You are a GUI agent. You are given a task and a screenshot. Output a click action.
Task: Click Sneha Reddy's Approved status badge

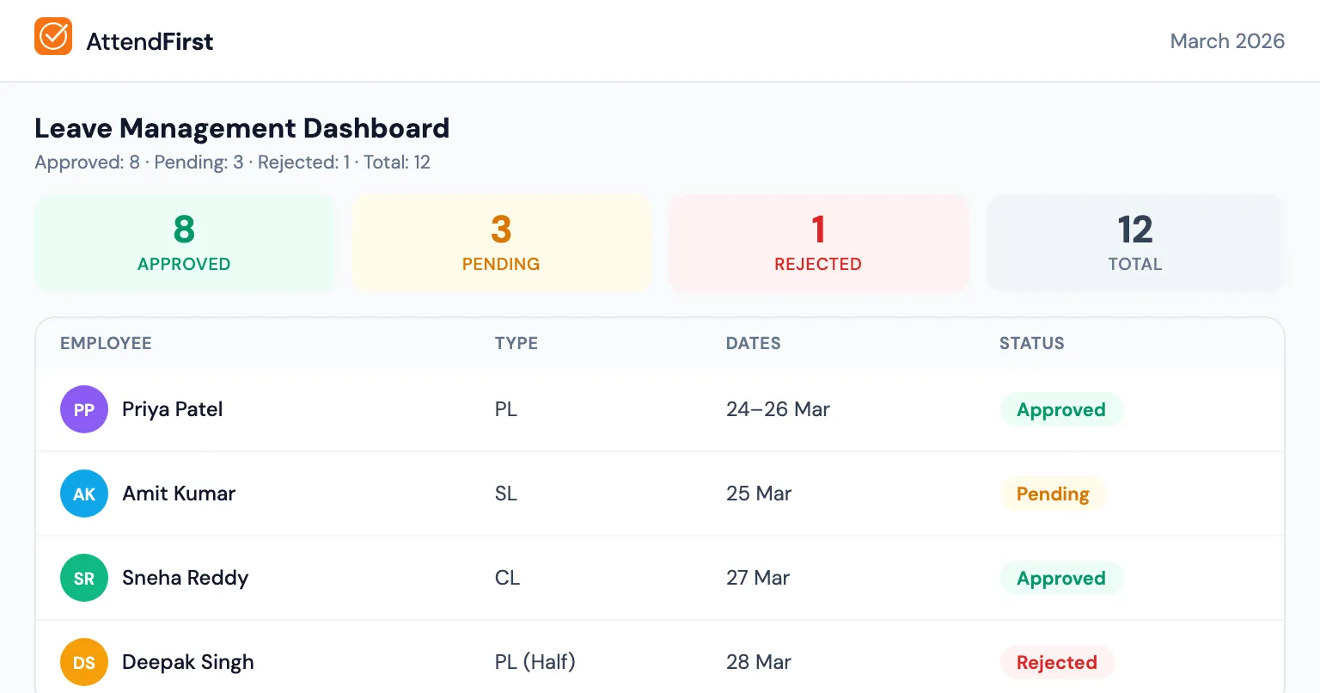click(x=1061, y=578)
